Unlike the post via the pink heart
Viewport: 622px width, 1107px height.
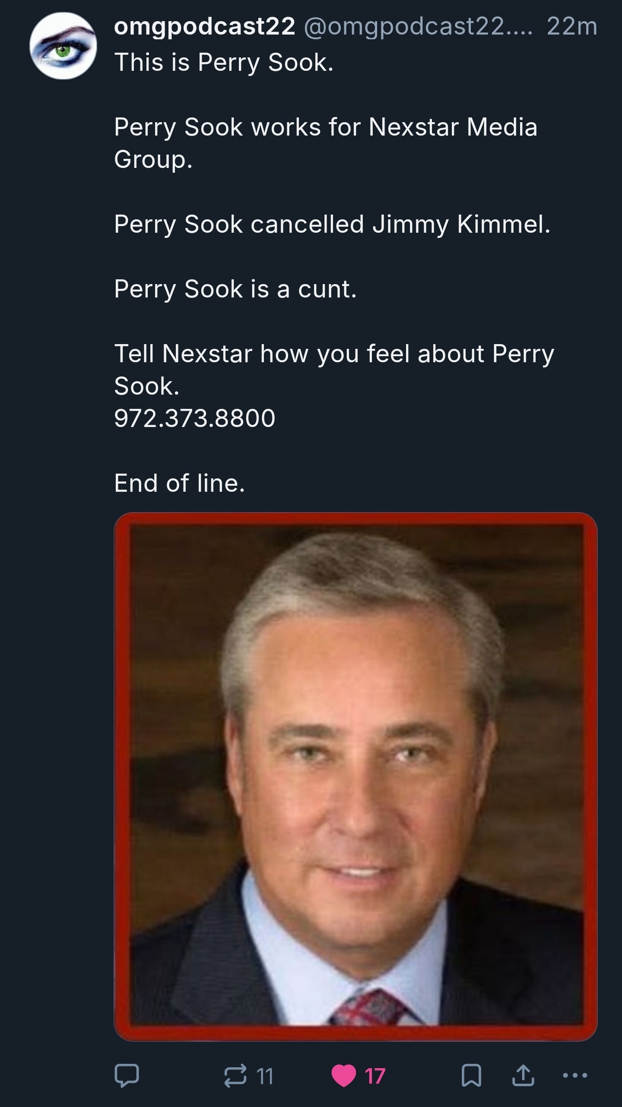coord(344,1075)
